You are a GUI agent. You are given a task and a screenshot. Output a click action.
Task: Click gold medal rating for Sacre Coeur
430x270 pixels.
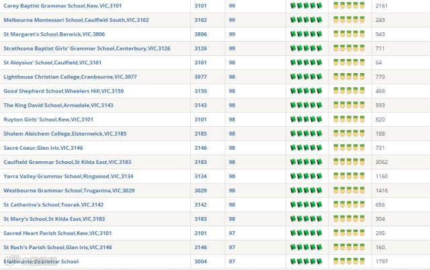click(x=349, y=148)
